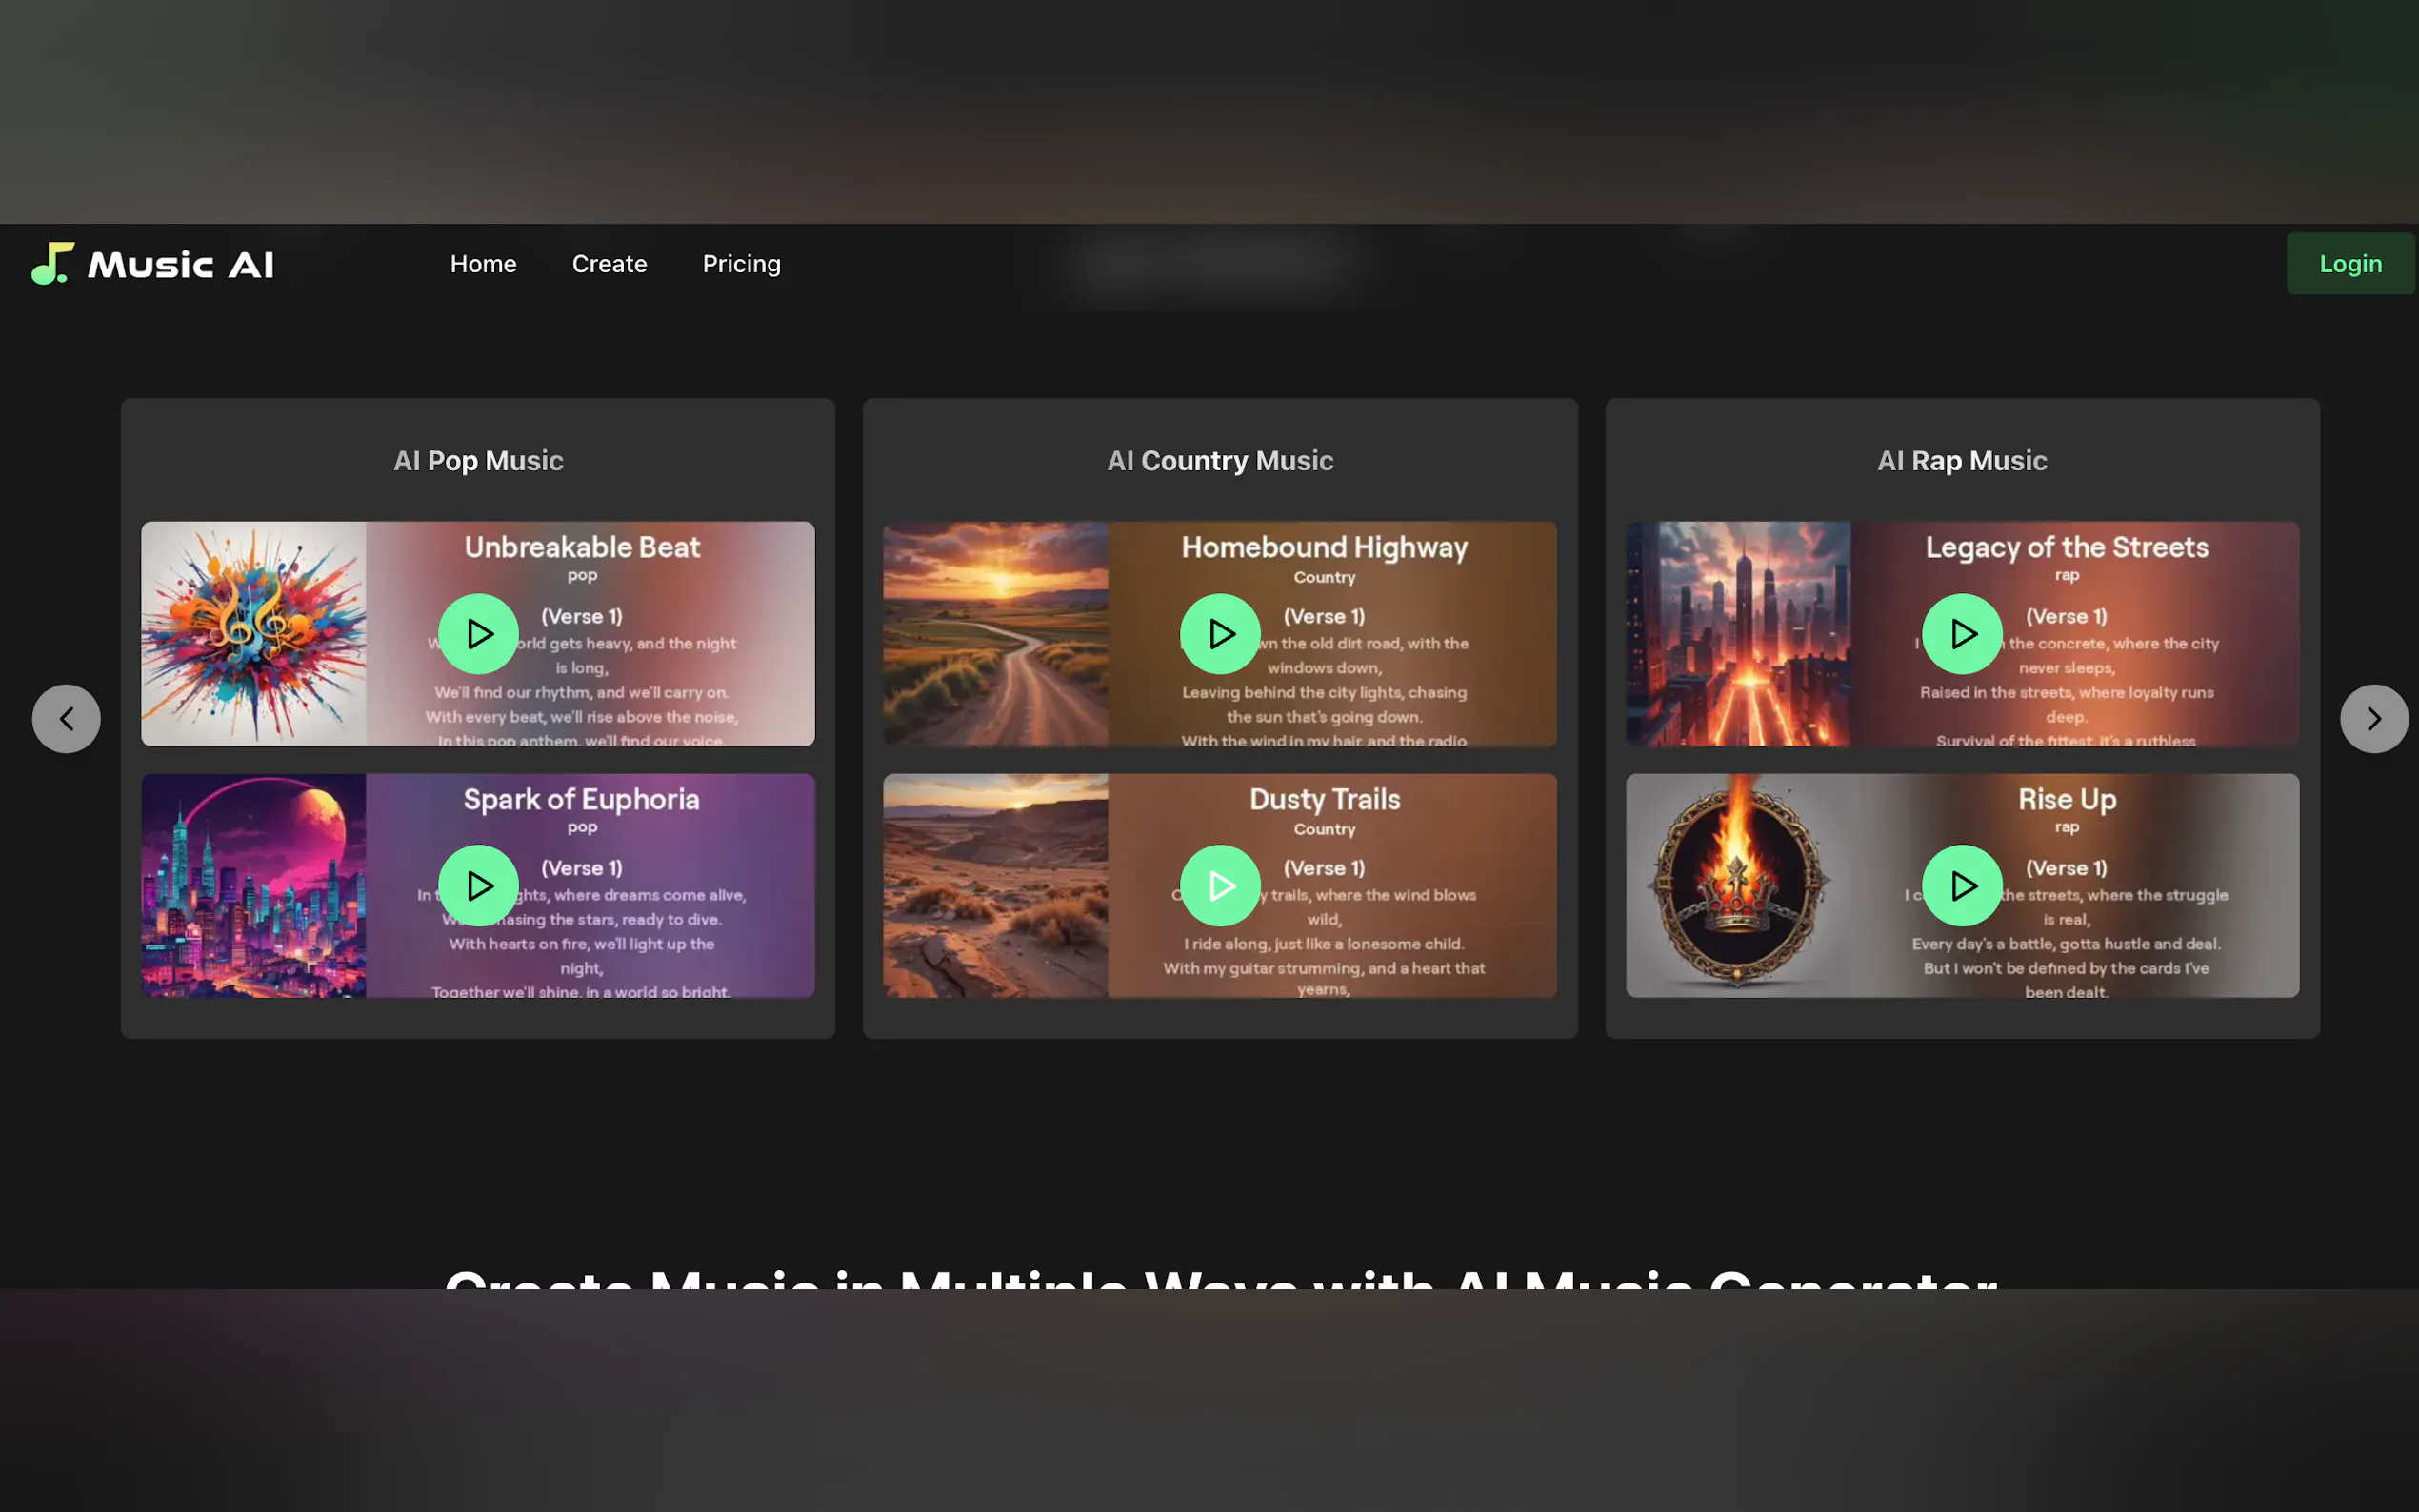Go to next carousel slide arrow
Viewport: 2419px width, 1512px height.
coord(2373,719)
